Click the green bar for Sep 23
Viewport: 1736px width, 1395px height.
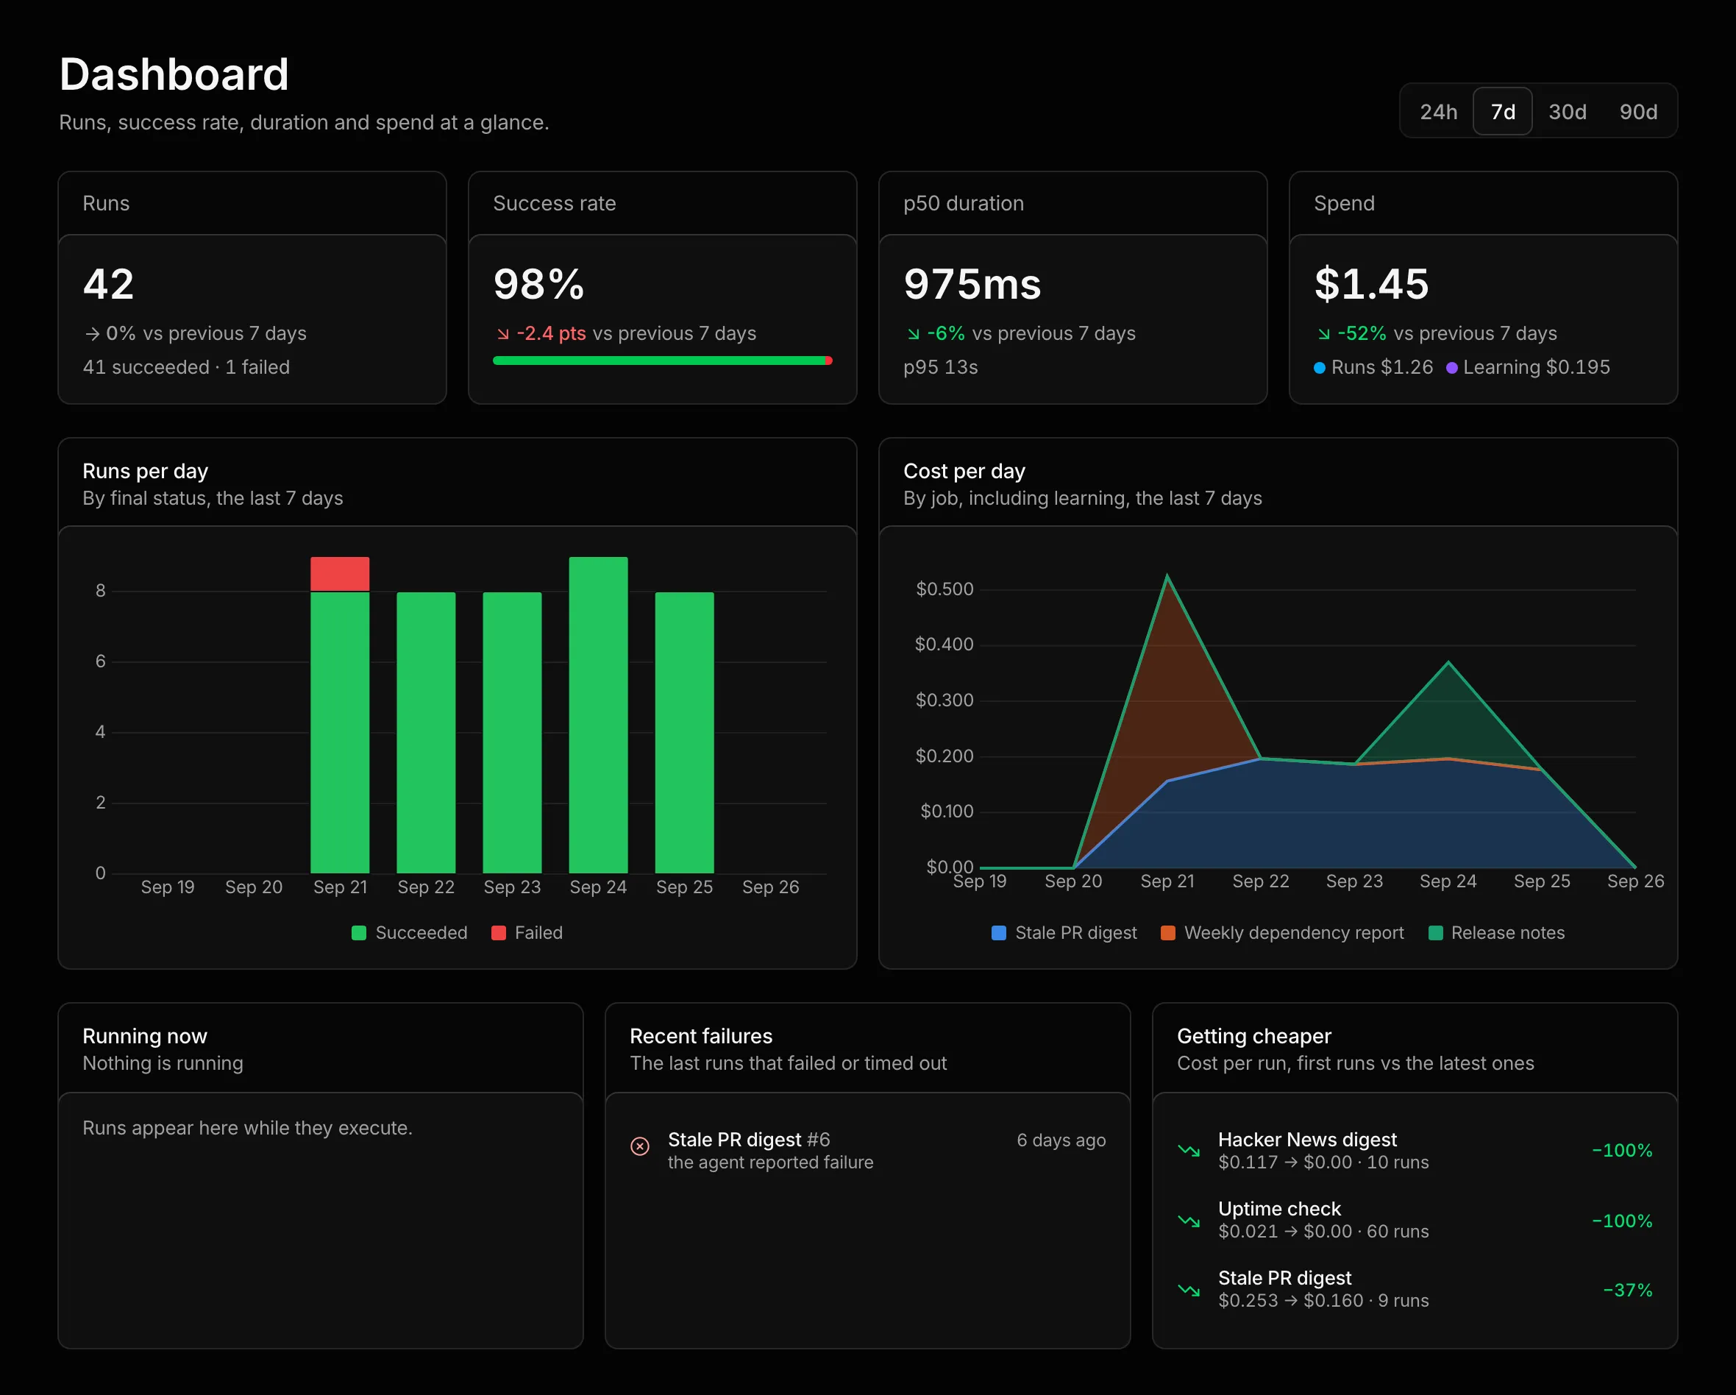[512, 733]
